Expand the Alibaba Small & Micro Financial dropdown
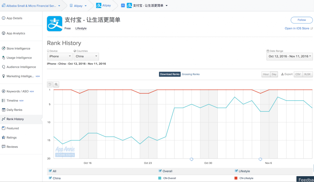The width and height of the screenshot is (314, 182). [59, 6]
